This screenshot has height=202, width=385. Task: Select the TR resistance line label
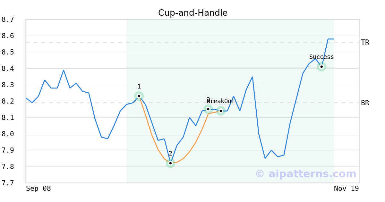(365, 42)
